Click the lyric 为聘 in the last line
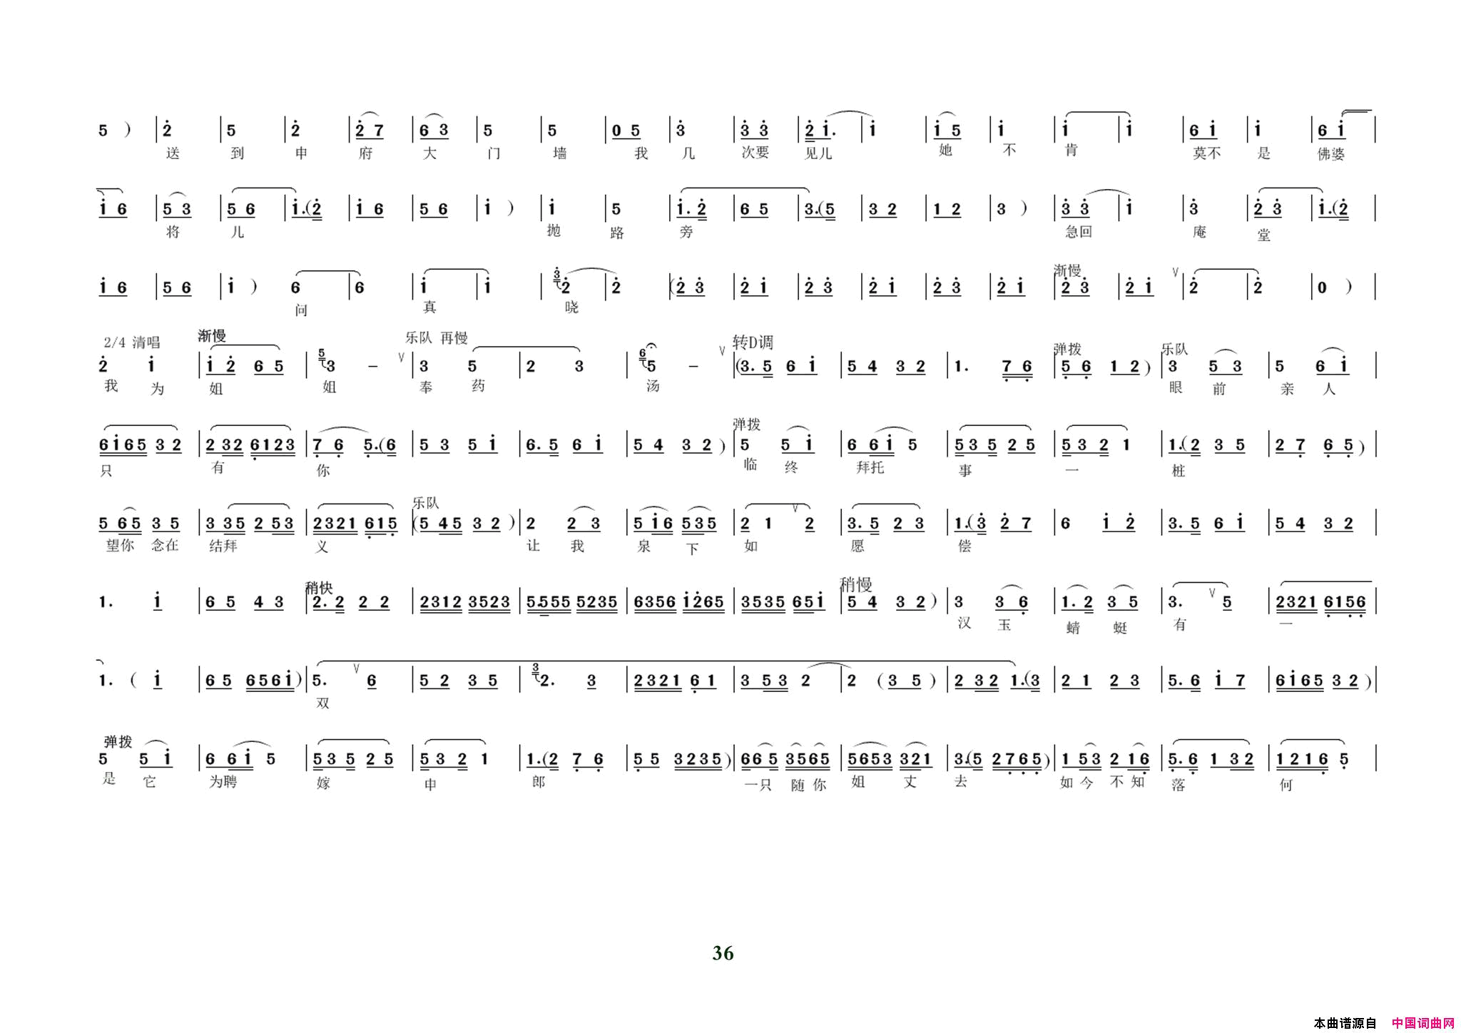This screenshot has height=1033, width=1461. pos(223,781)
